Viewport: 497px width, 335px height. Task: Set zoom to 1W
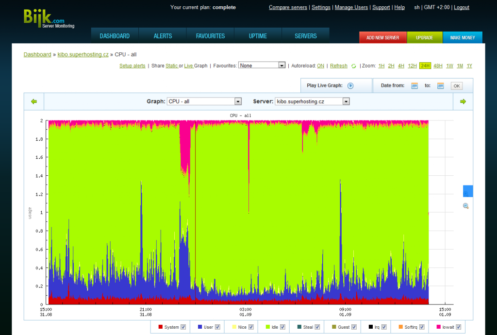(x=449, y=66)
